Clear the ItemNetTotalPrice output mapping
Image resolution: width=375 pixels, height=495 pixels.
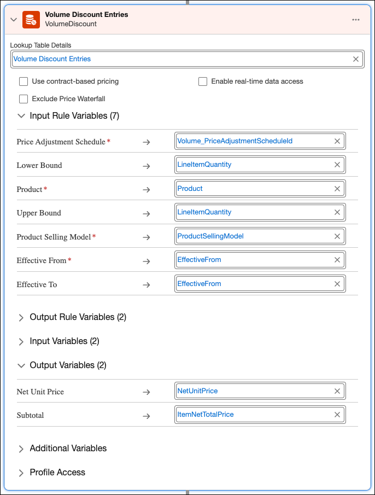(337, 415)
